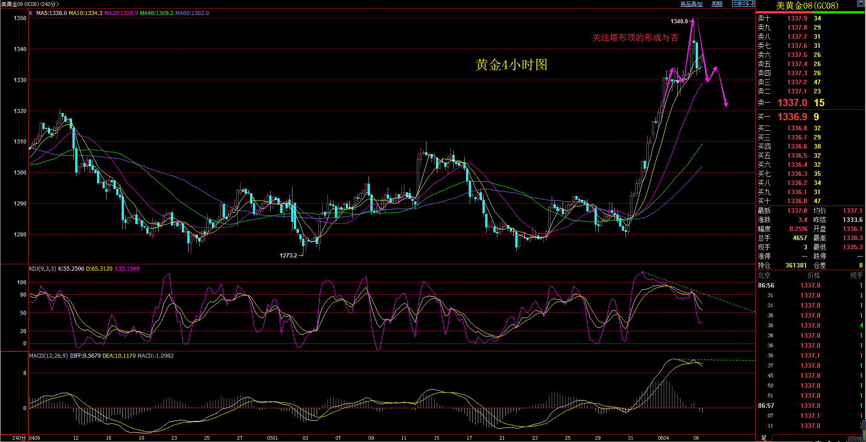
Task: Click the MA40:1309.2 indicator label
Action: pyautogui.click(x=157, y=13)
